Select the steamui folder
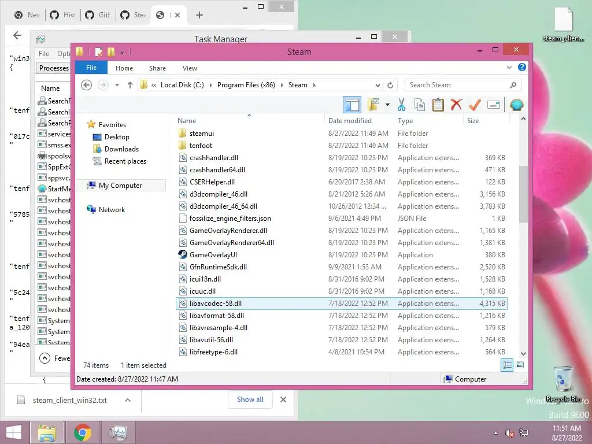Screen dimensions: 592x444 point(202,134)
